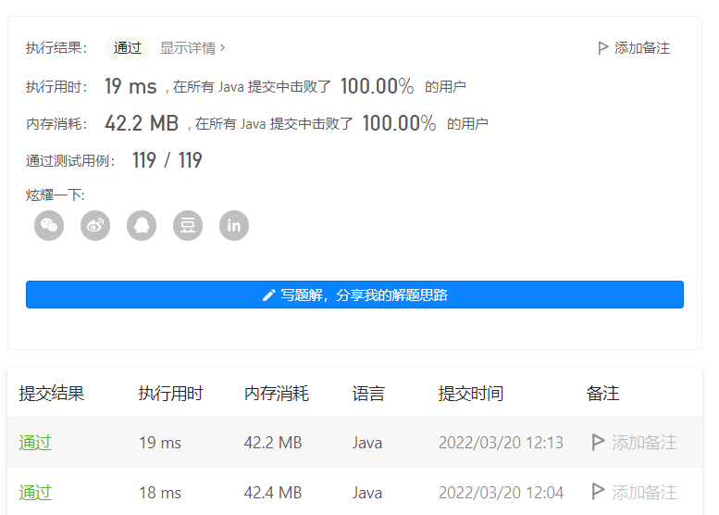719x515 pixels.
Task: Click the 内存消耗 column header
Action: [x=277, y=394]
